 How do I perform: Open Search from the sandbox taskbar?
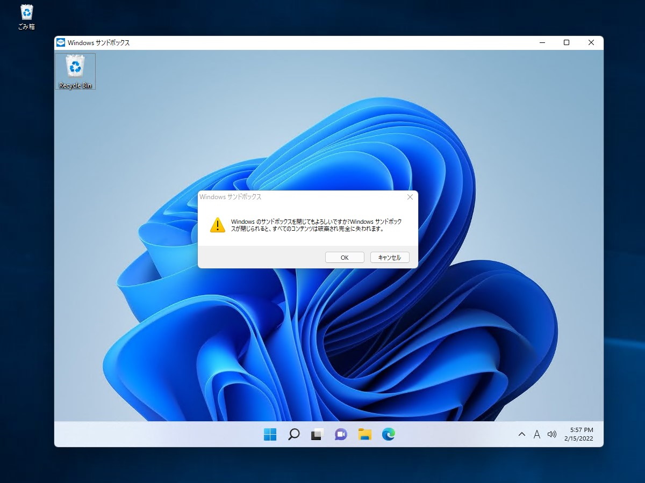click(293, 434)
